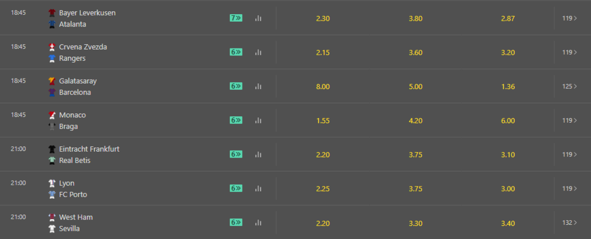Image resolution: width=591 pixels, height=239 pixels.
Task: Select Sevilla away odds 3.40
Action: point(508,223)
